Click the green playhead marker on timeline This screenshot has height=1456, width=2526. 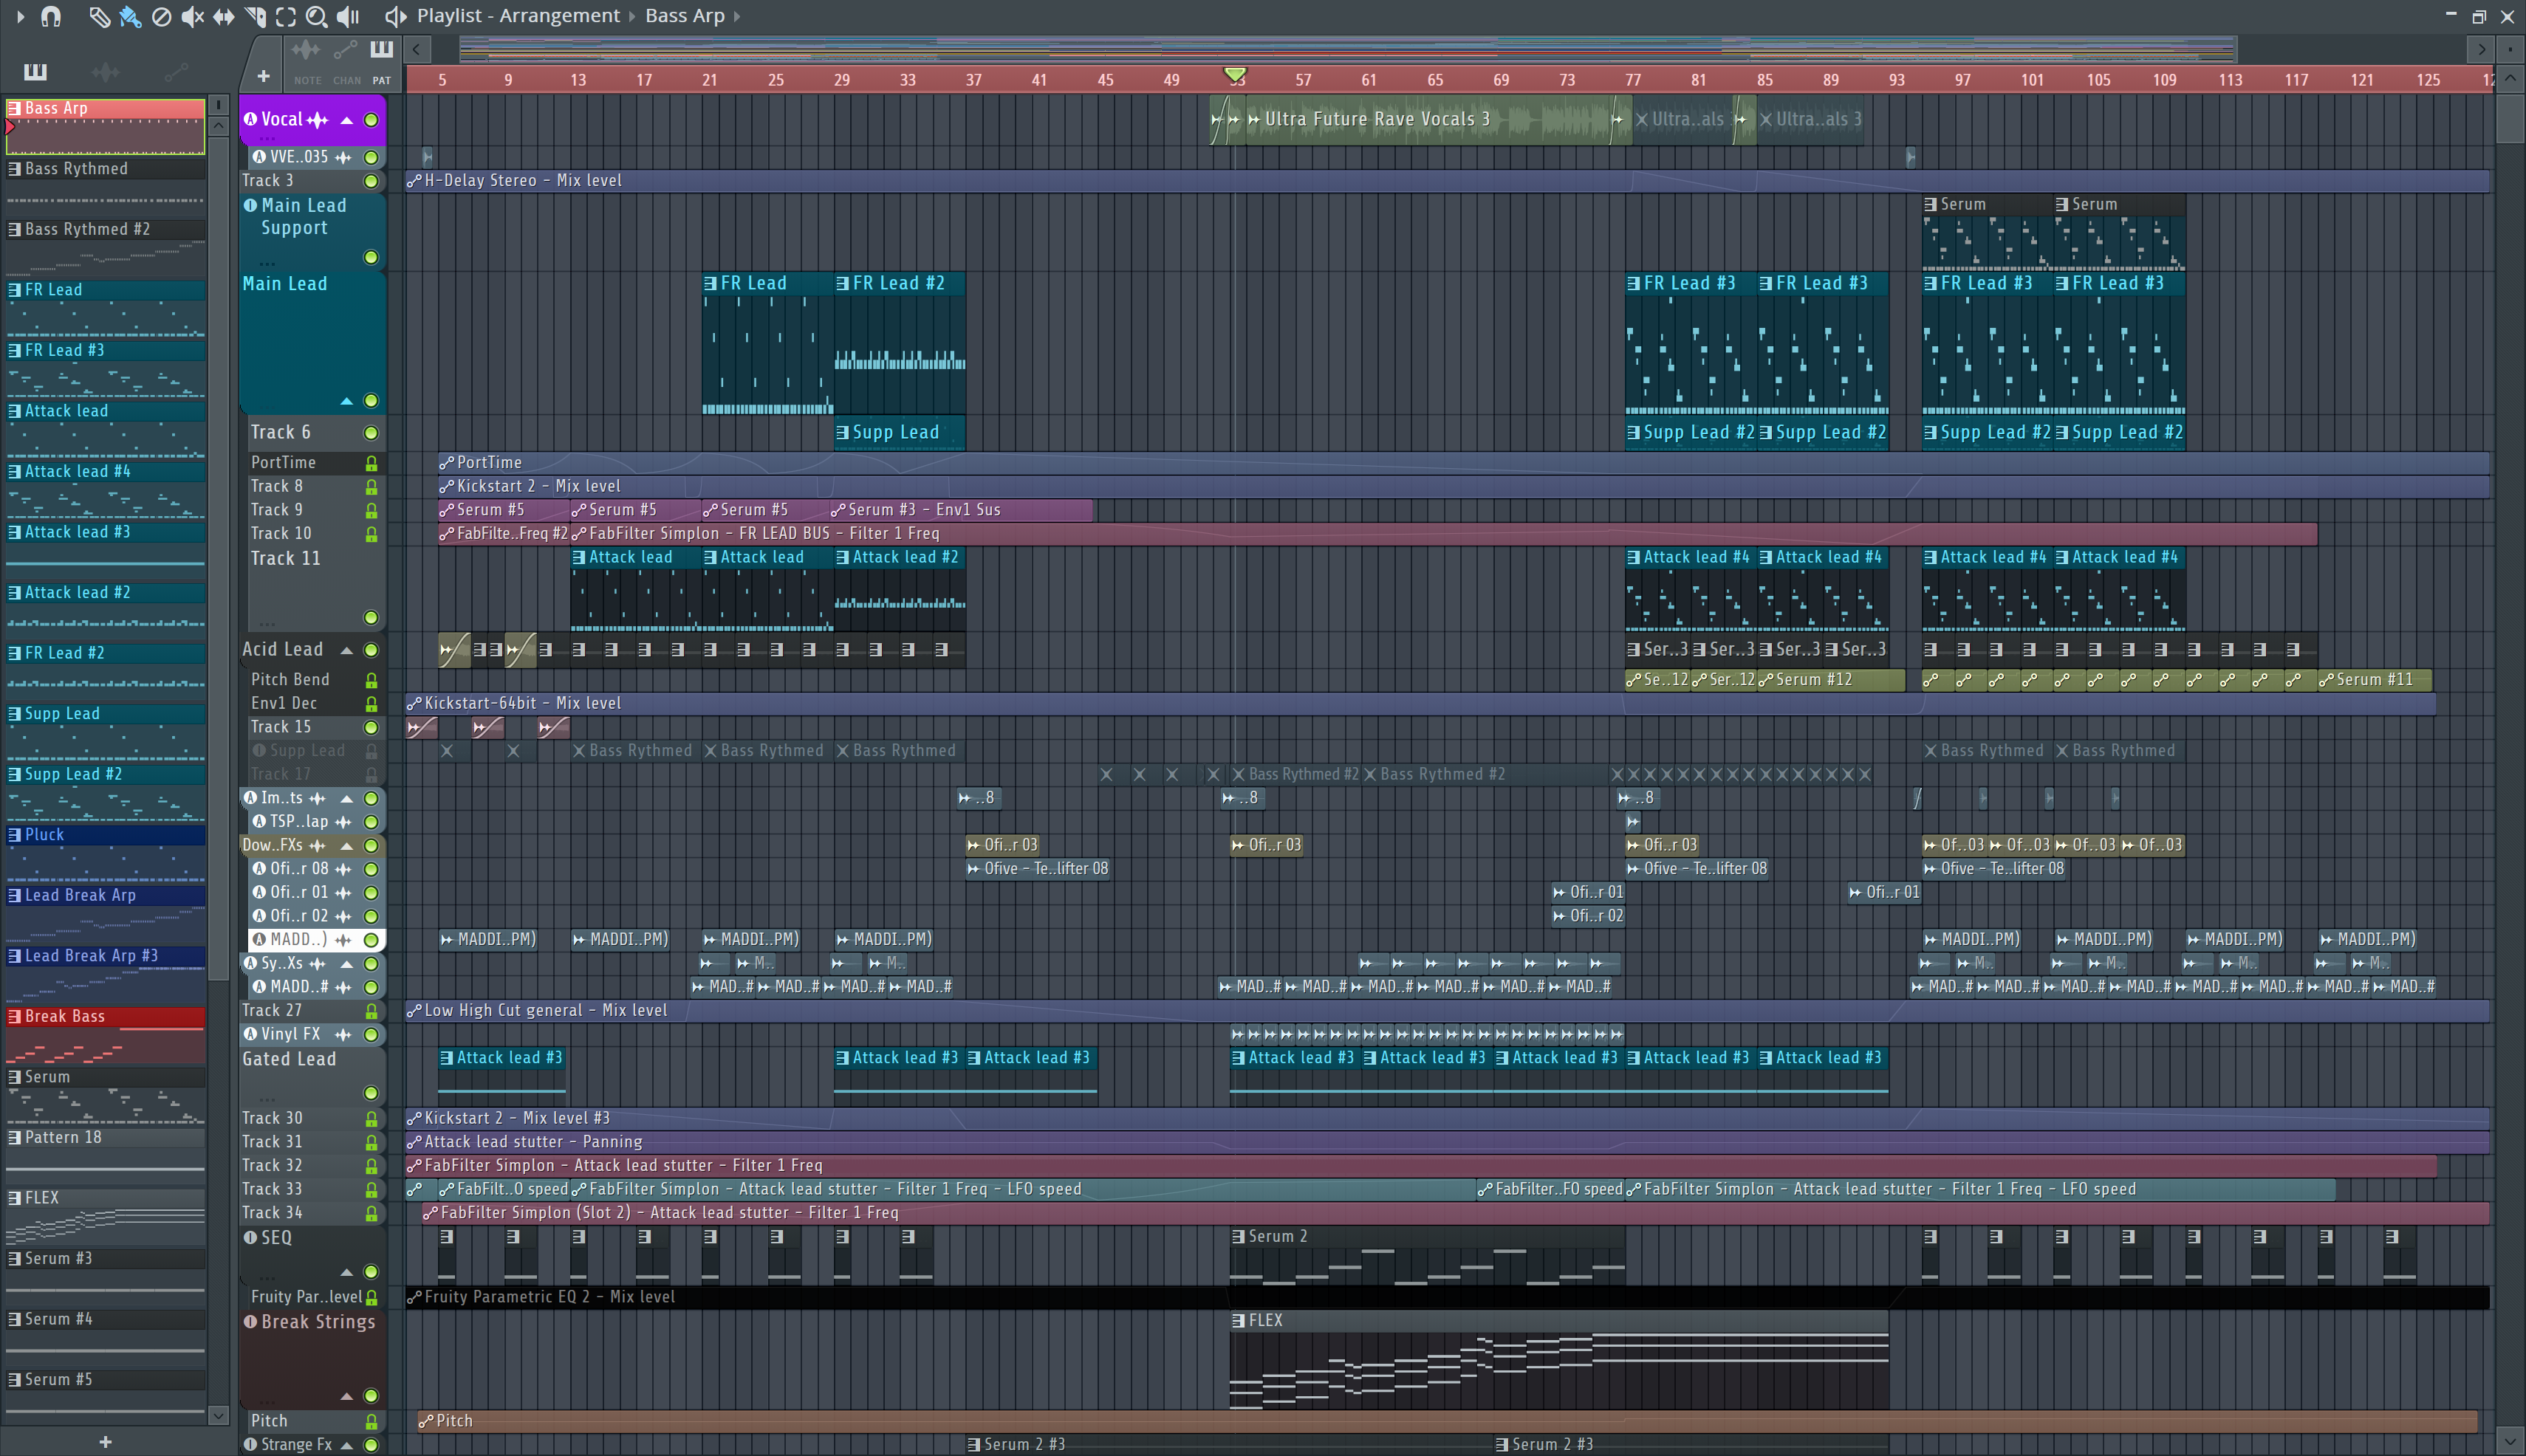1234,75
